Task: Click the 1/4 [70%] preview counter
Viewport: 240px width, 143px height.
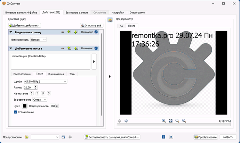Action: (225, 121)
